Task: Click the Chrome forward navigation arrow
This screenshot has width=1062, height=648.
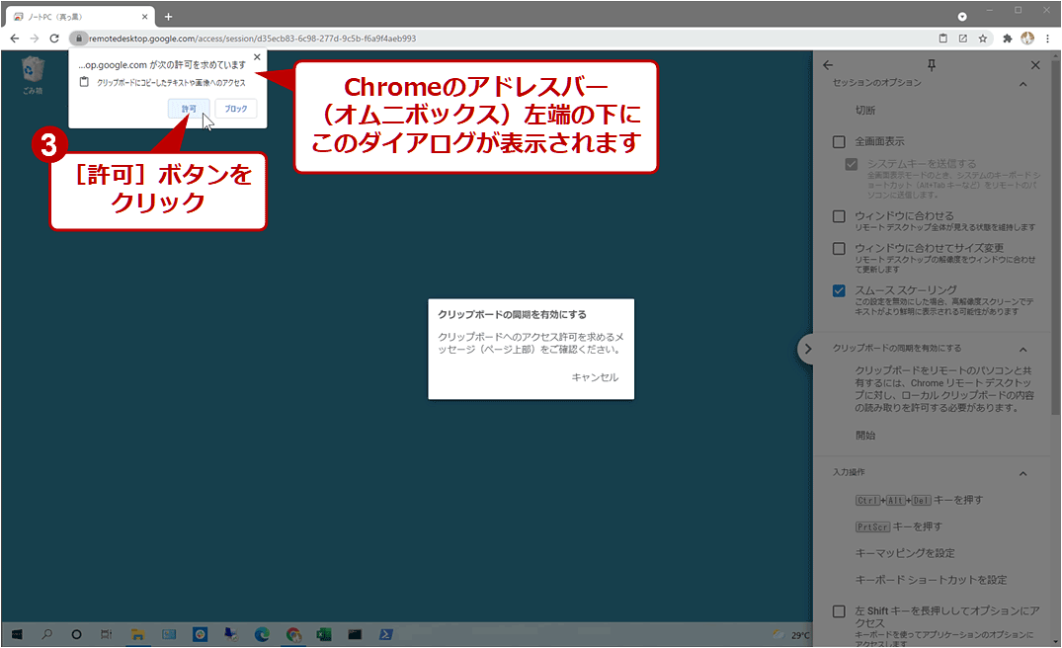Action: pyautogui.click(x=35, y=39)
